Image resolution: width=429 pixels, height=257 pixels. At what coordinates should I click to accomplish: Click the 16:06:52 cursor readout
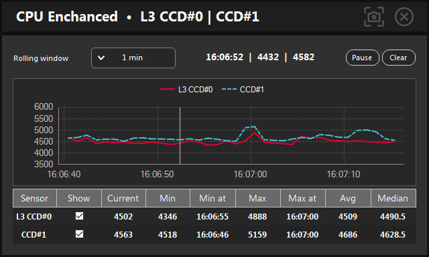pos(225,57)
